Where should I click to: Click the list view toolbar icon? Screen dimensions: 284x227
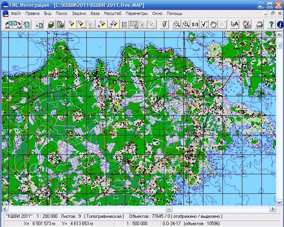click(125, 24)
